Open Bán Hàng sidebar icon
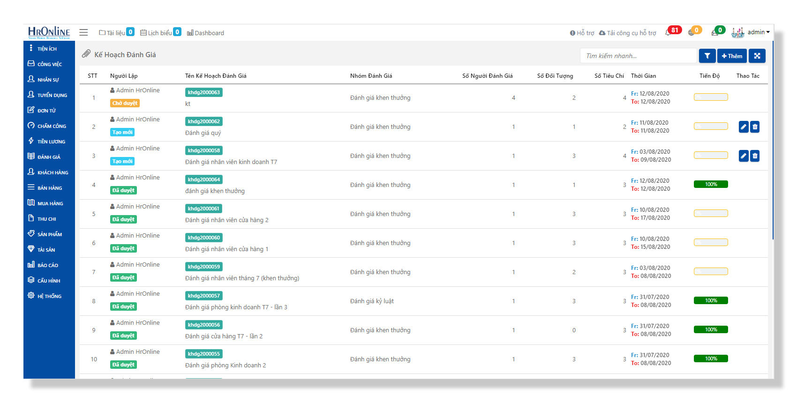 (x=31, y=187)
